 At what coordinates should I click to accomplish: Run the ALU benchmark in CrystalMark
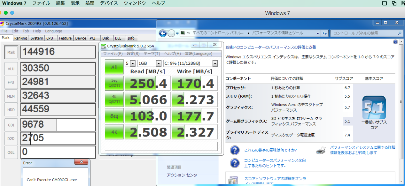point(11,69)
